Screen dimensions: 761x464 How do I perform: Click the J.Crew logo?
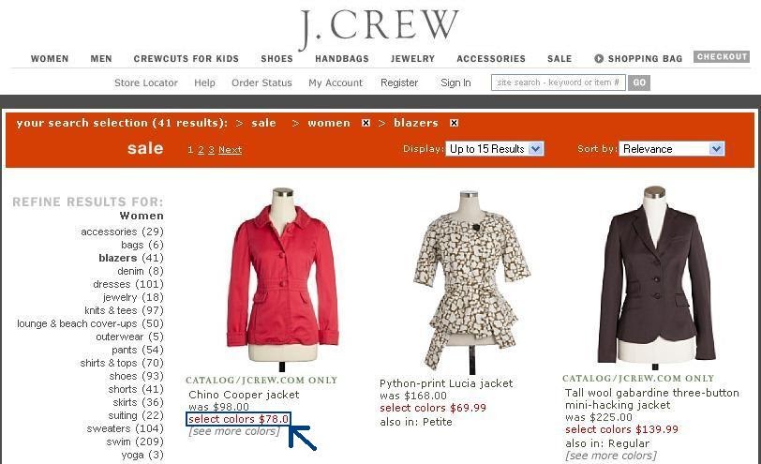379,29
